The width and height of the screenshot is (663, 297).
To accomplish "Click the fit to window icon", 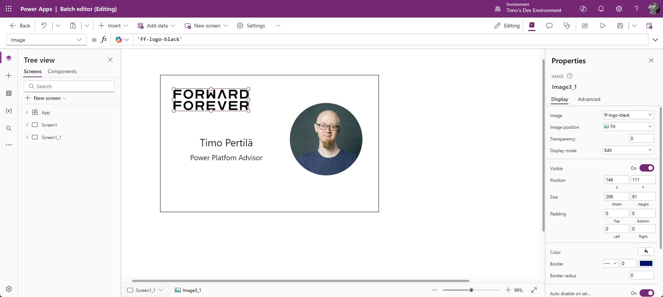I will (534, 290).
